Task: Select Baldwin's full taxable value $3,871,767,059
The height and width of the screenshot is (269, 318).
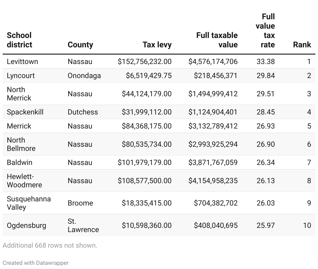Action: click(x=213, y=162)
